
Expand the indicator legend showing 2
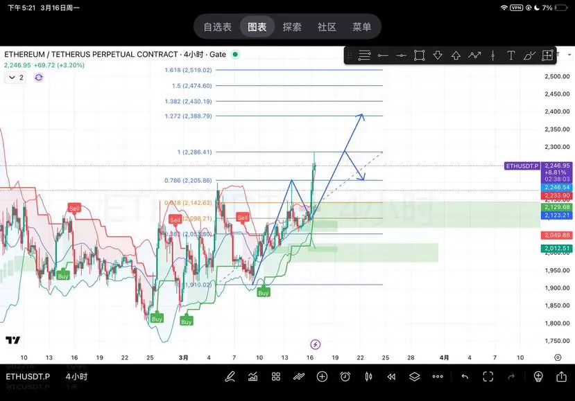[x=15, y=78]
